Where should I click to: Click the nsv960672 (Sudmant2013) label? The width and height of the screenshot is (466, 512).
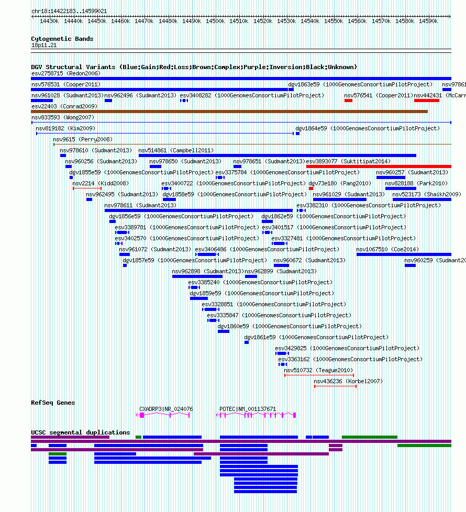tap(309, 261)
